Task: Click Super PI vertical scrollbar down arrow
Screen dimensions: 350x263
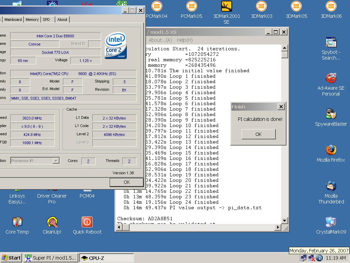Action: (285, 221)
